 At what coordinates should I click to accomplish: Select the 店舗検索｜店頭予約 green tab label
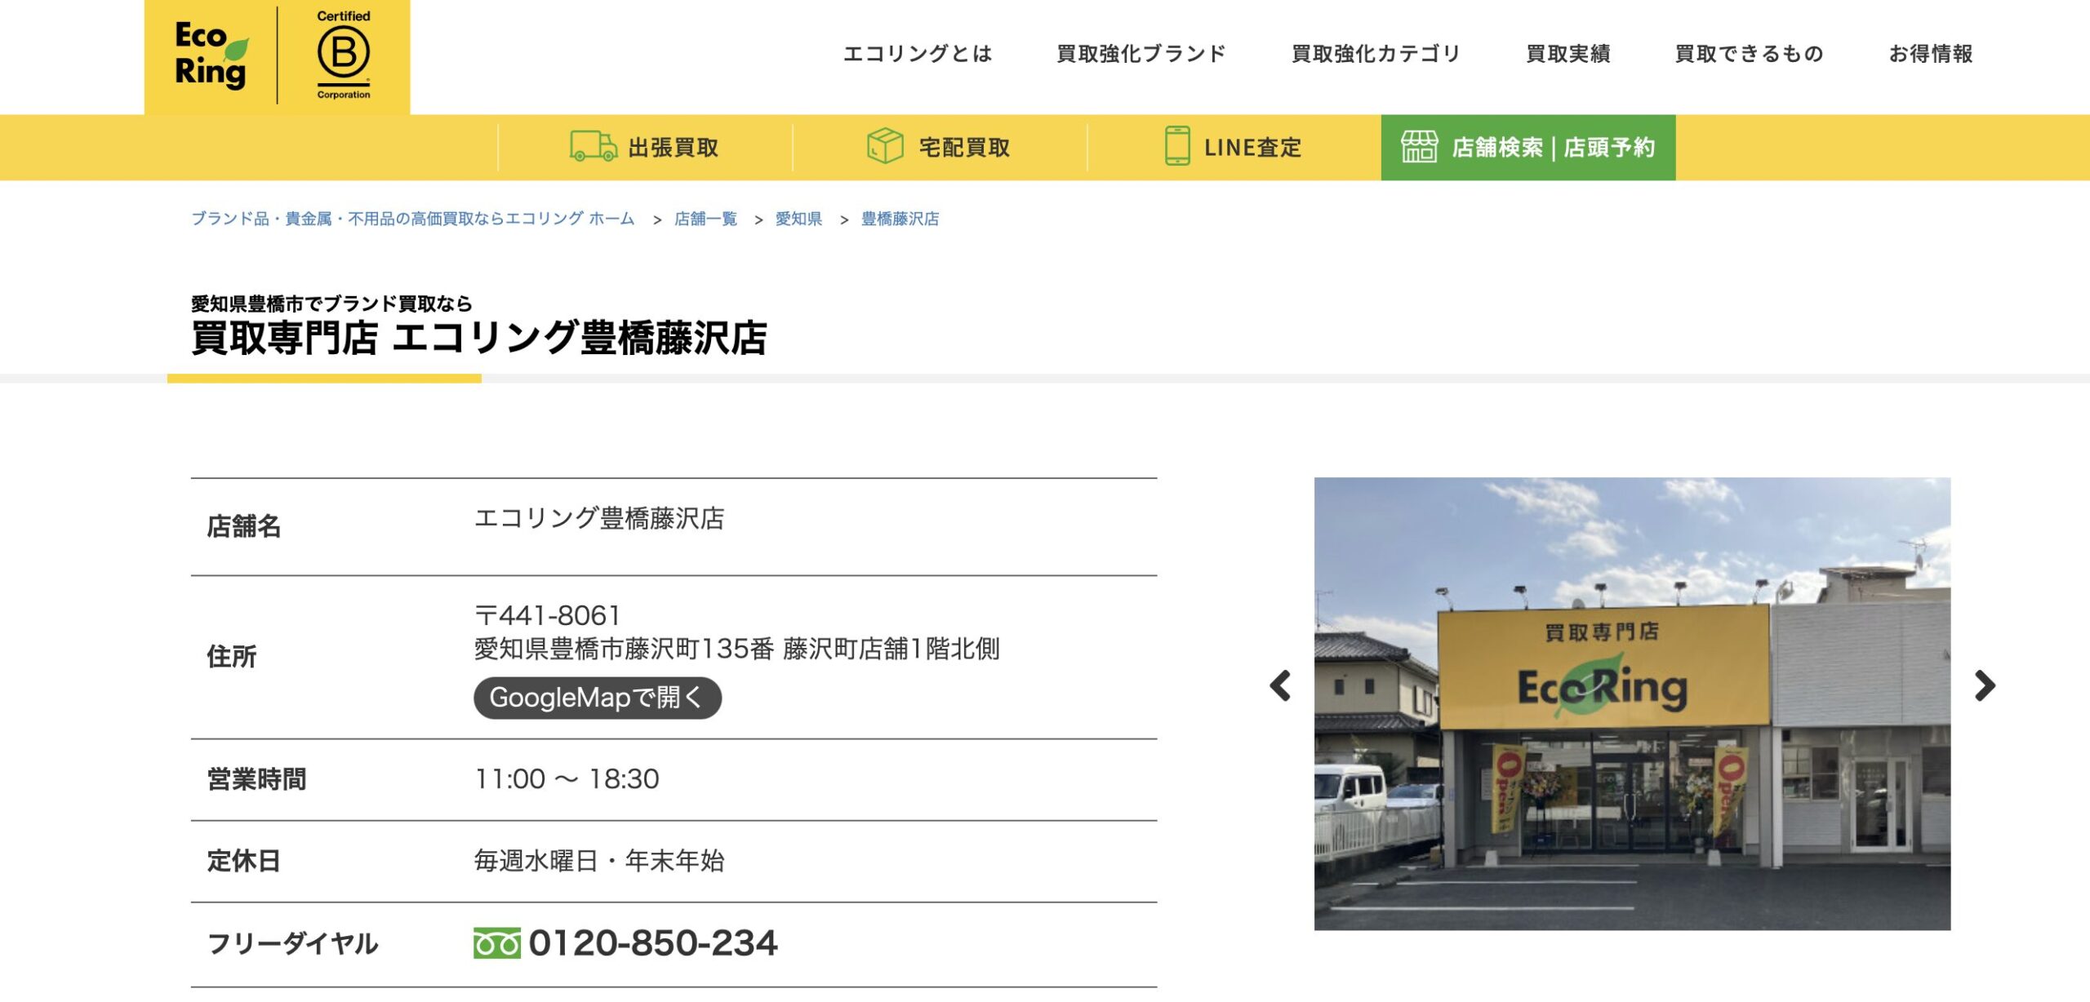tap(1554, 148)
